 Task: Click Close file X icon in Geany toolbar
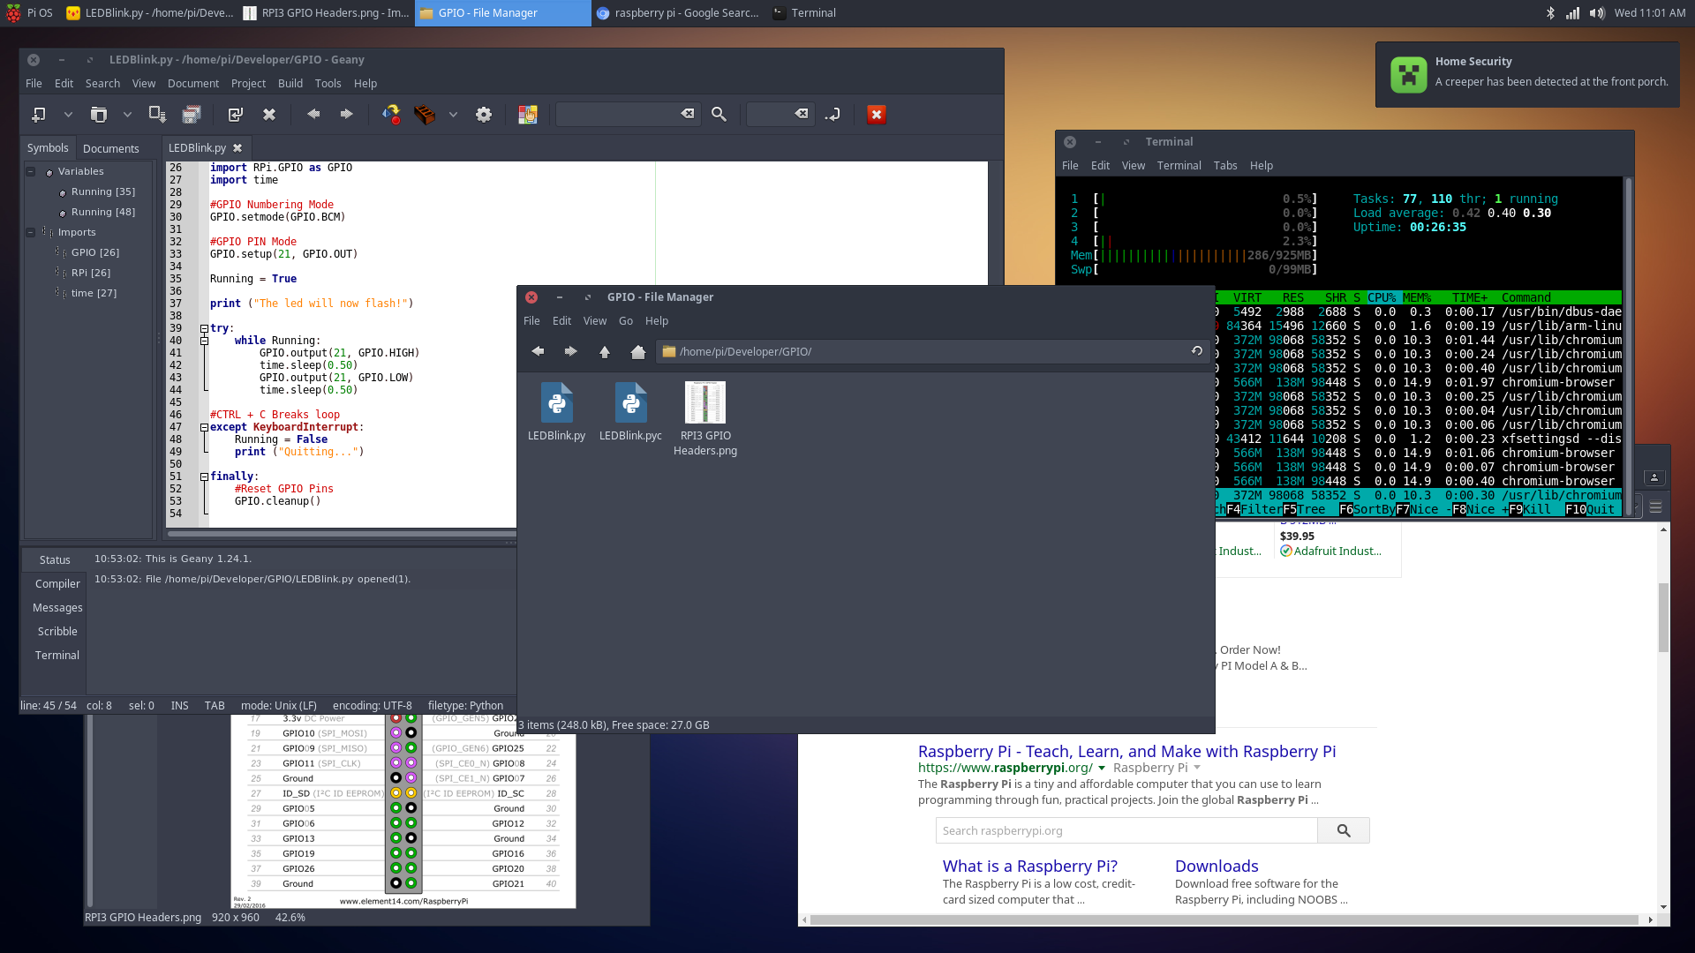(x=269, y=115)
